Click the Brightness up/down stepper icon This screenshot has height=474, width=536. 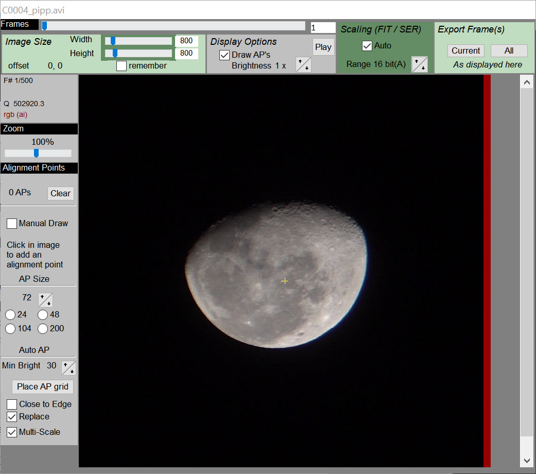click(303, 64)
